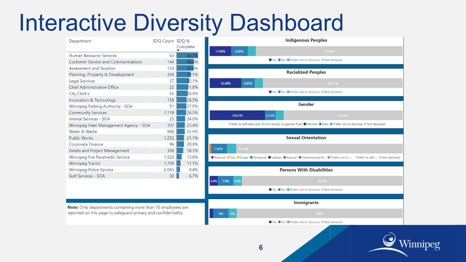Click the Department column header

pos(80,41)
